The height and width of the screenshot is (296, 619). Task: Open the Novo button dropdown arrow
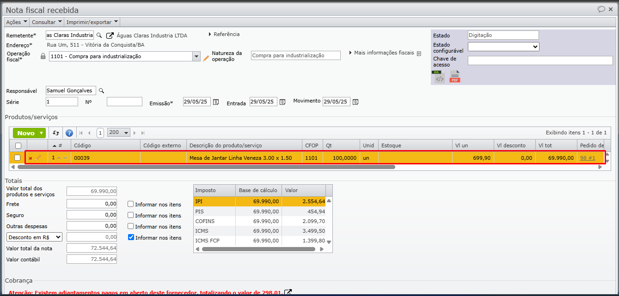coord(42,133)
